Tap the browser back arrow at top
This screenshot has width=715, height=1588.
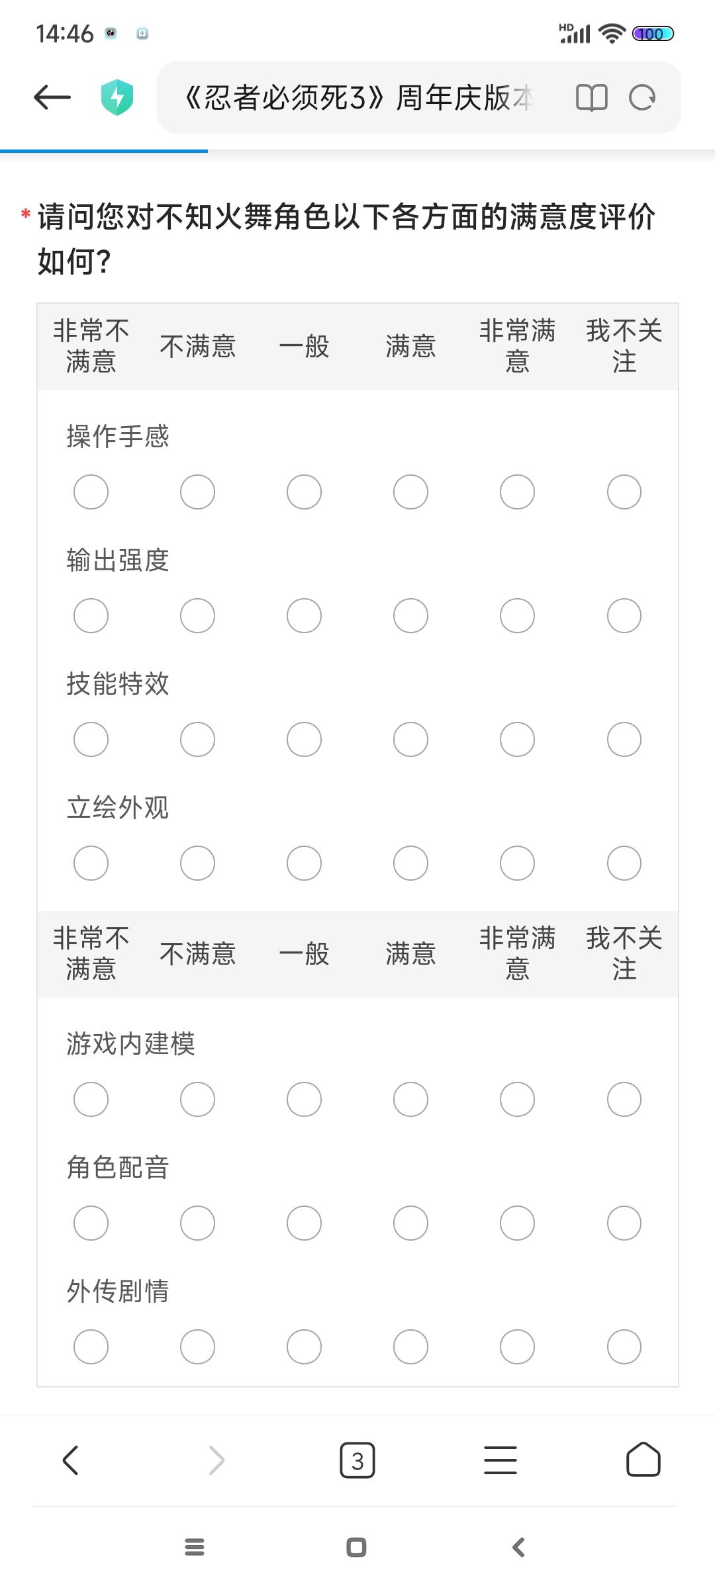point(52,98)
